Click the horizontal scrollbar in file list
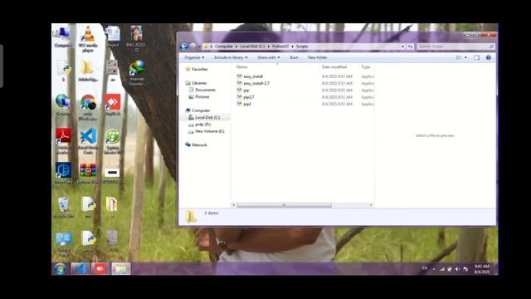 click(284, 205)
